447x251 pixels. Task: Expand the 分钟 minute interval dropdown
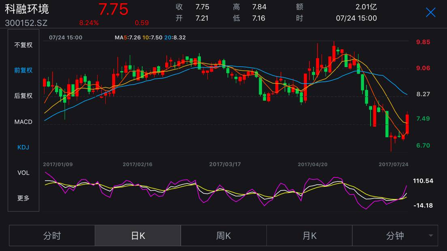pos(395,236)
